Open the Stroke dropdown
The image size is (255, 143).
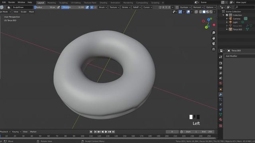tap(126, 7)
